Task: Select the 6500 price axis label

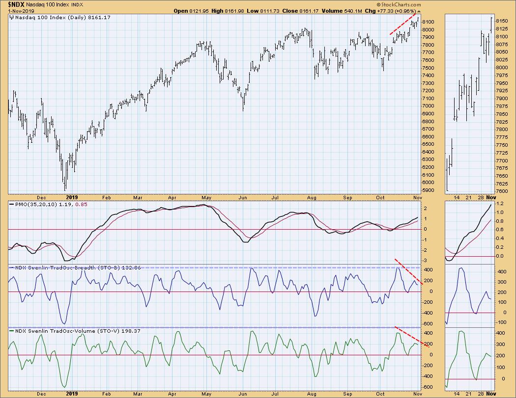Action: point(429,144)
